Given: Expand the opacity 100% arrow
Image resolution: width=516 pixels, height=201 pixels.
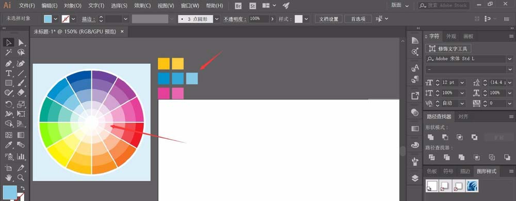Looking at the screenshot, I should [x=272, y=19].
